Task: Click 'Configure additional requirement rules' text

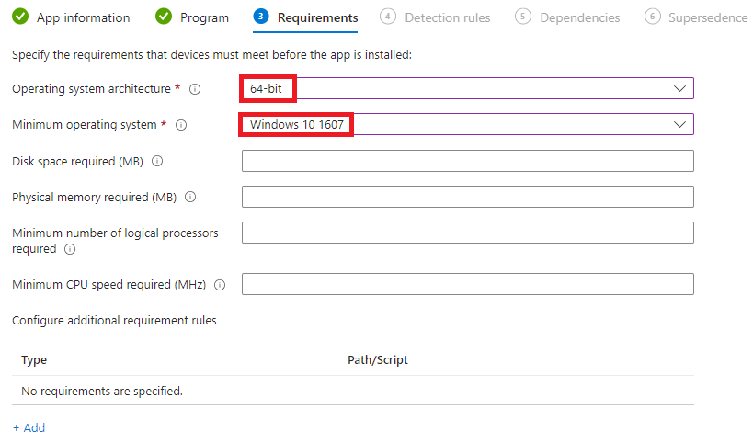Action: 114,320
